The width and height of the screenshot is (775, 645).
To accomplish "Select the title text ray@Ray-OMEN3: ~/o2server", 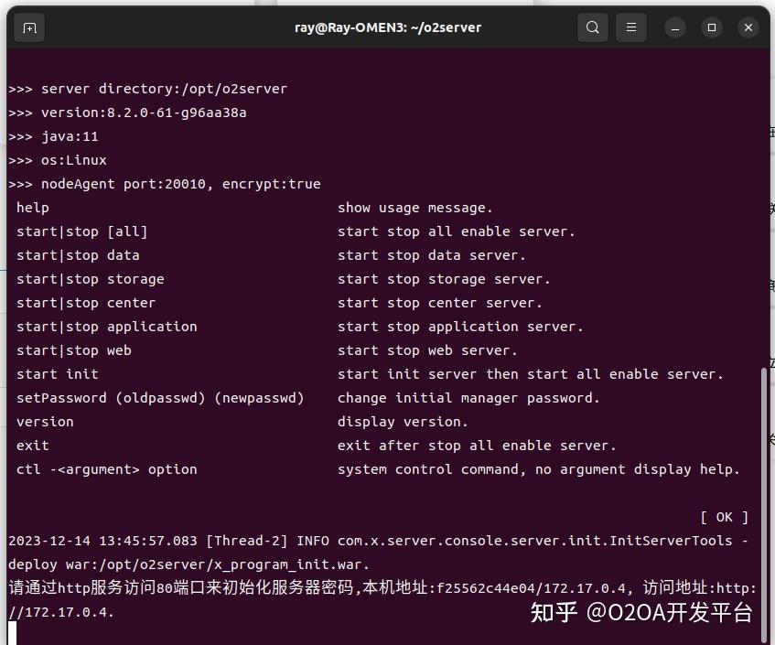I will point(387,27).
